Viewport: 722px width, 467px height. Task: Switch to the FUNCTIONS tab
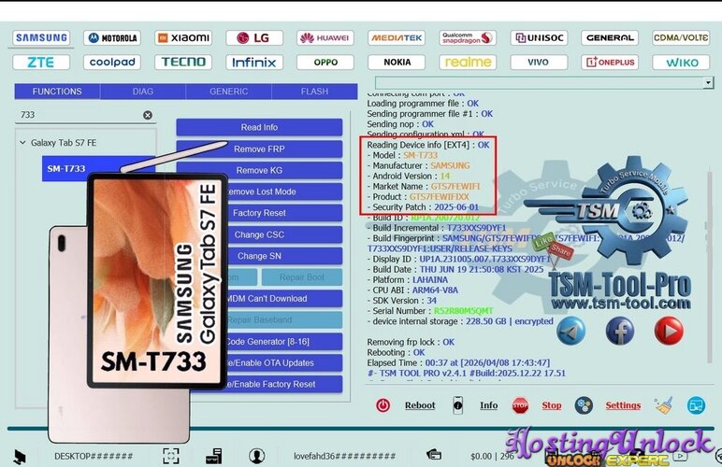tap(57, 92)
